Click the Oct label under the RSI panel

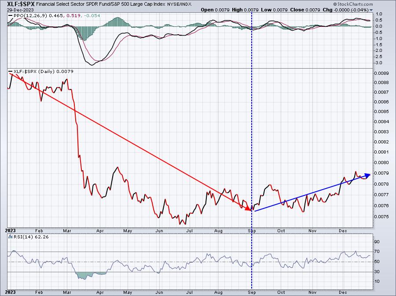click(x=281, y=292)
